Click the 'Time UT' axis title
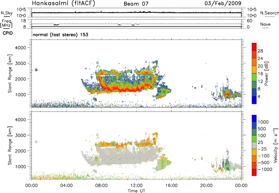This screenshot has width=279, height=193. [x=136, y=191]
